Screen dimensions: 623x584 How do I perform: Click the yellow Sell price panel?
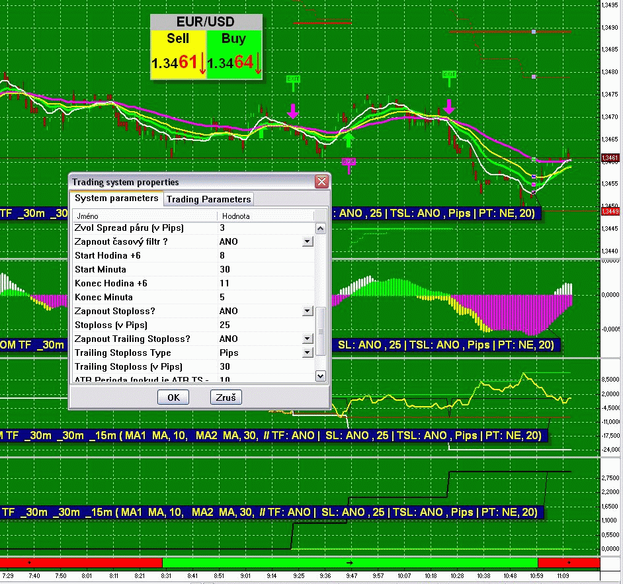click(x=178, y=54)
